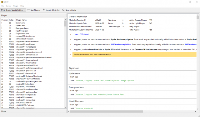
Task: Click the HearthFires.esm card title
Action: click(76, 101)
